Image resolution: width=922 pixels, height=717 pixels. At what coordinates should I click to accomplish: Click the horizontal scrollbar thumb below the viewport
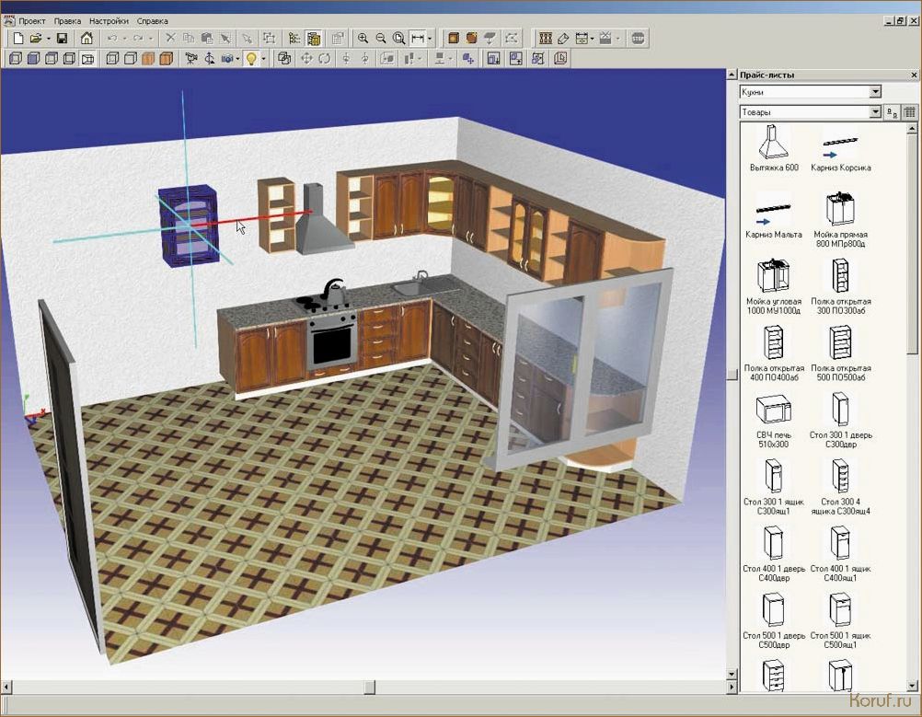click(369, 687)
